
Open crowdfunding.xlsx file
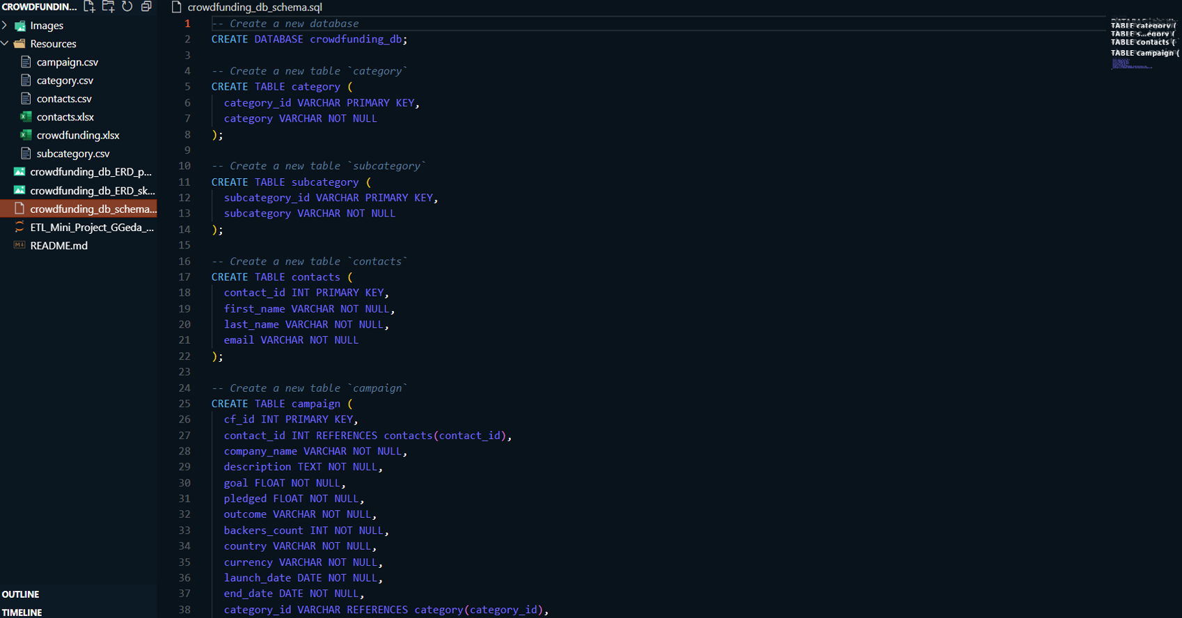[x=78, y=136]
